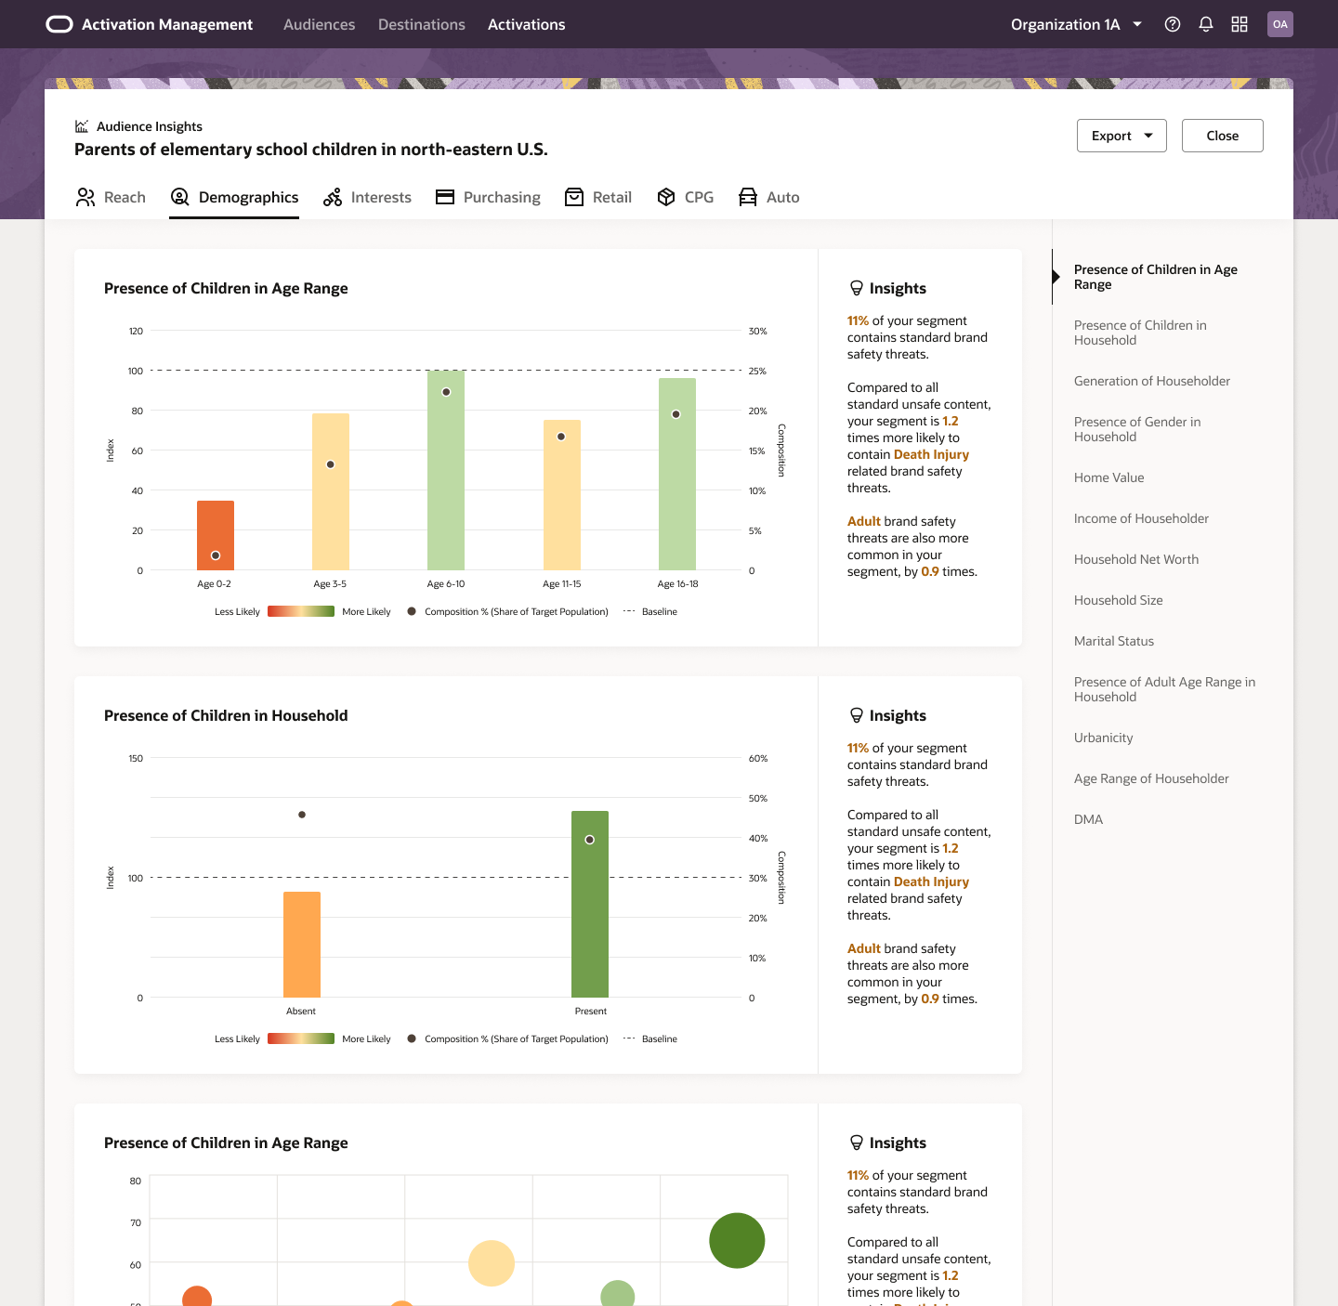Click the Reach tab people icon

(x=85, y=197)
